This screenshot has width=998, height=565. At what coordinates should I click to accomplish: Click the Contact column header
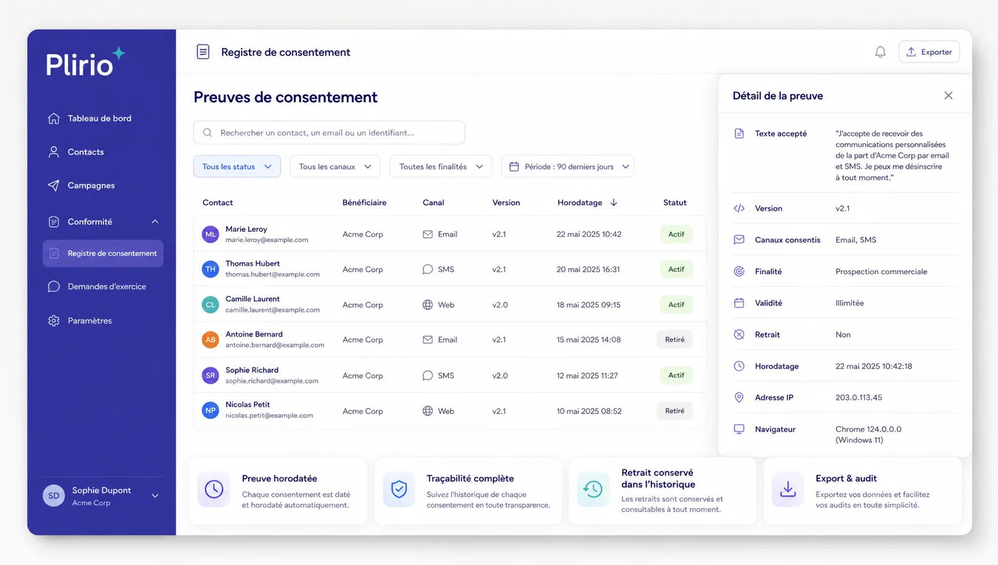pos(218,203)
